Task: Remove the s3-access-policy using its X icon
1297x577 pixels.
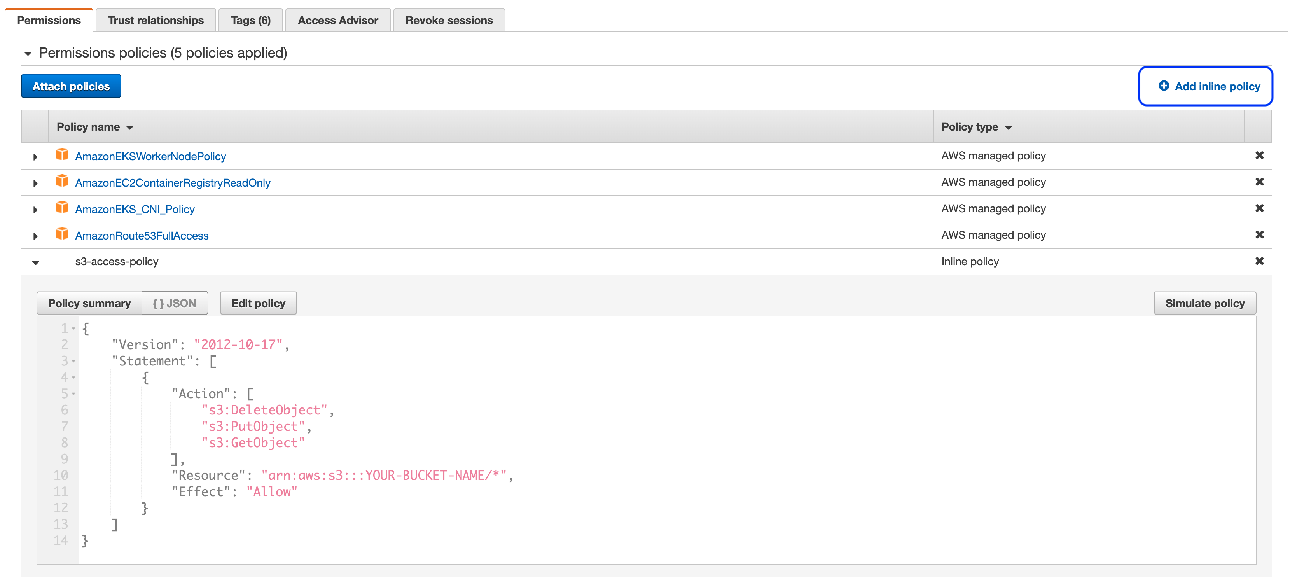Action: (1260, 261)
